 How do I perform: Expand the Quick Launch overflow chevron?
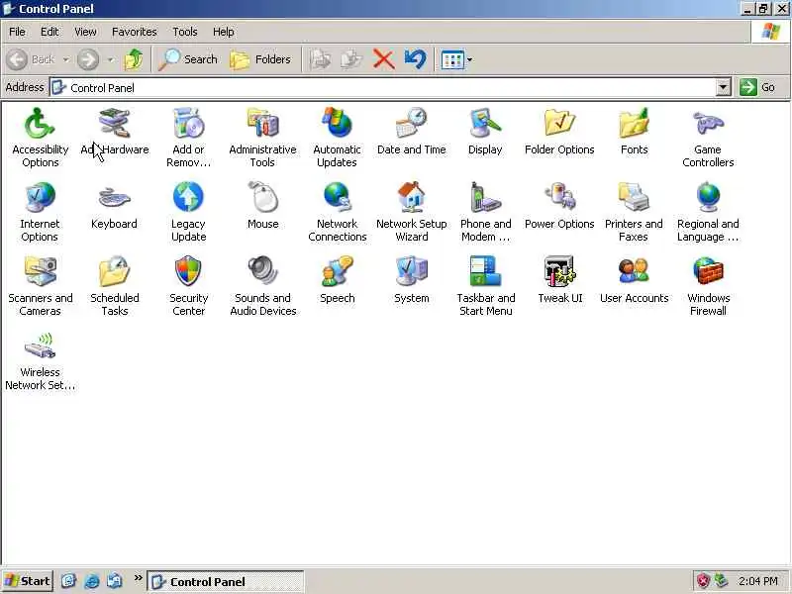click(138, 578)
